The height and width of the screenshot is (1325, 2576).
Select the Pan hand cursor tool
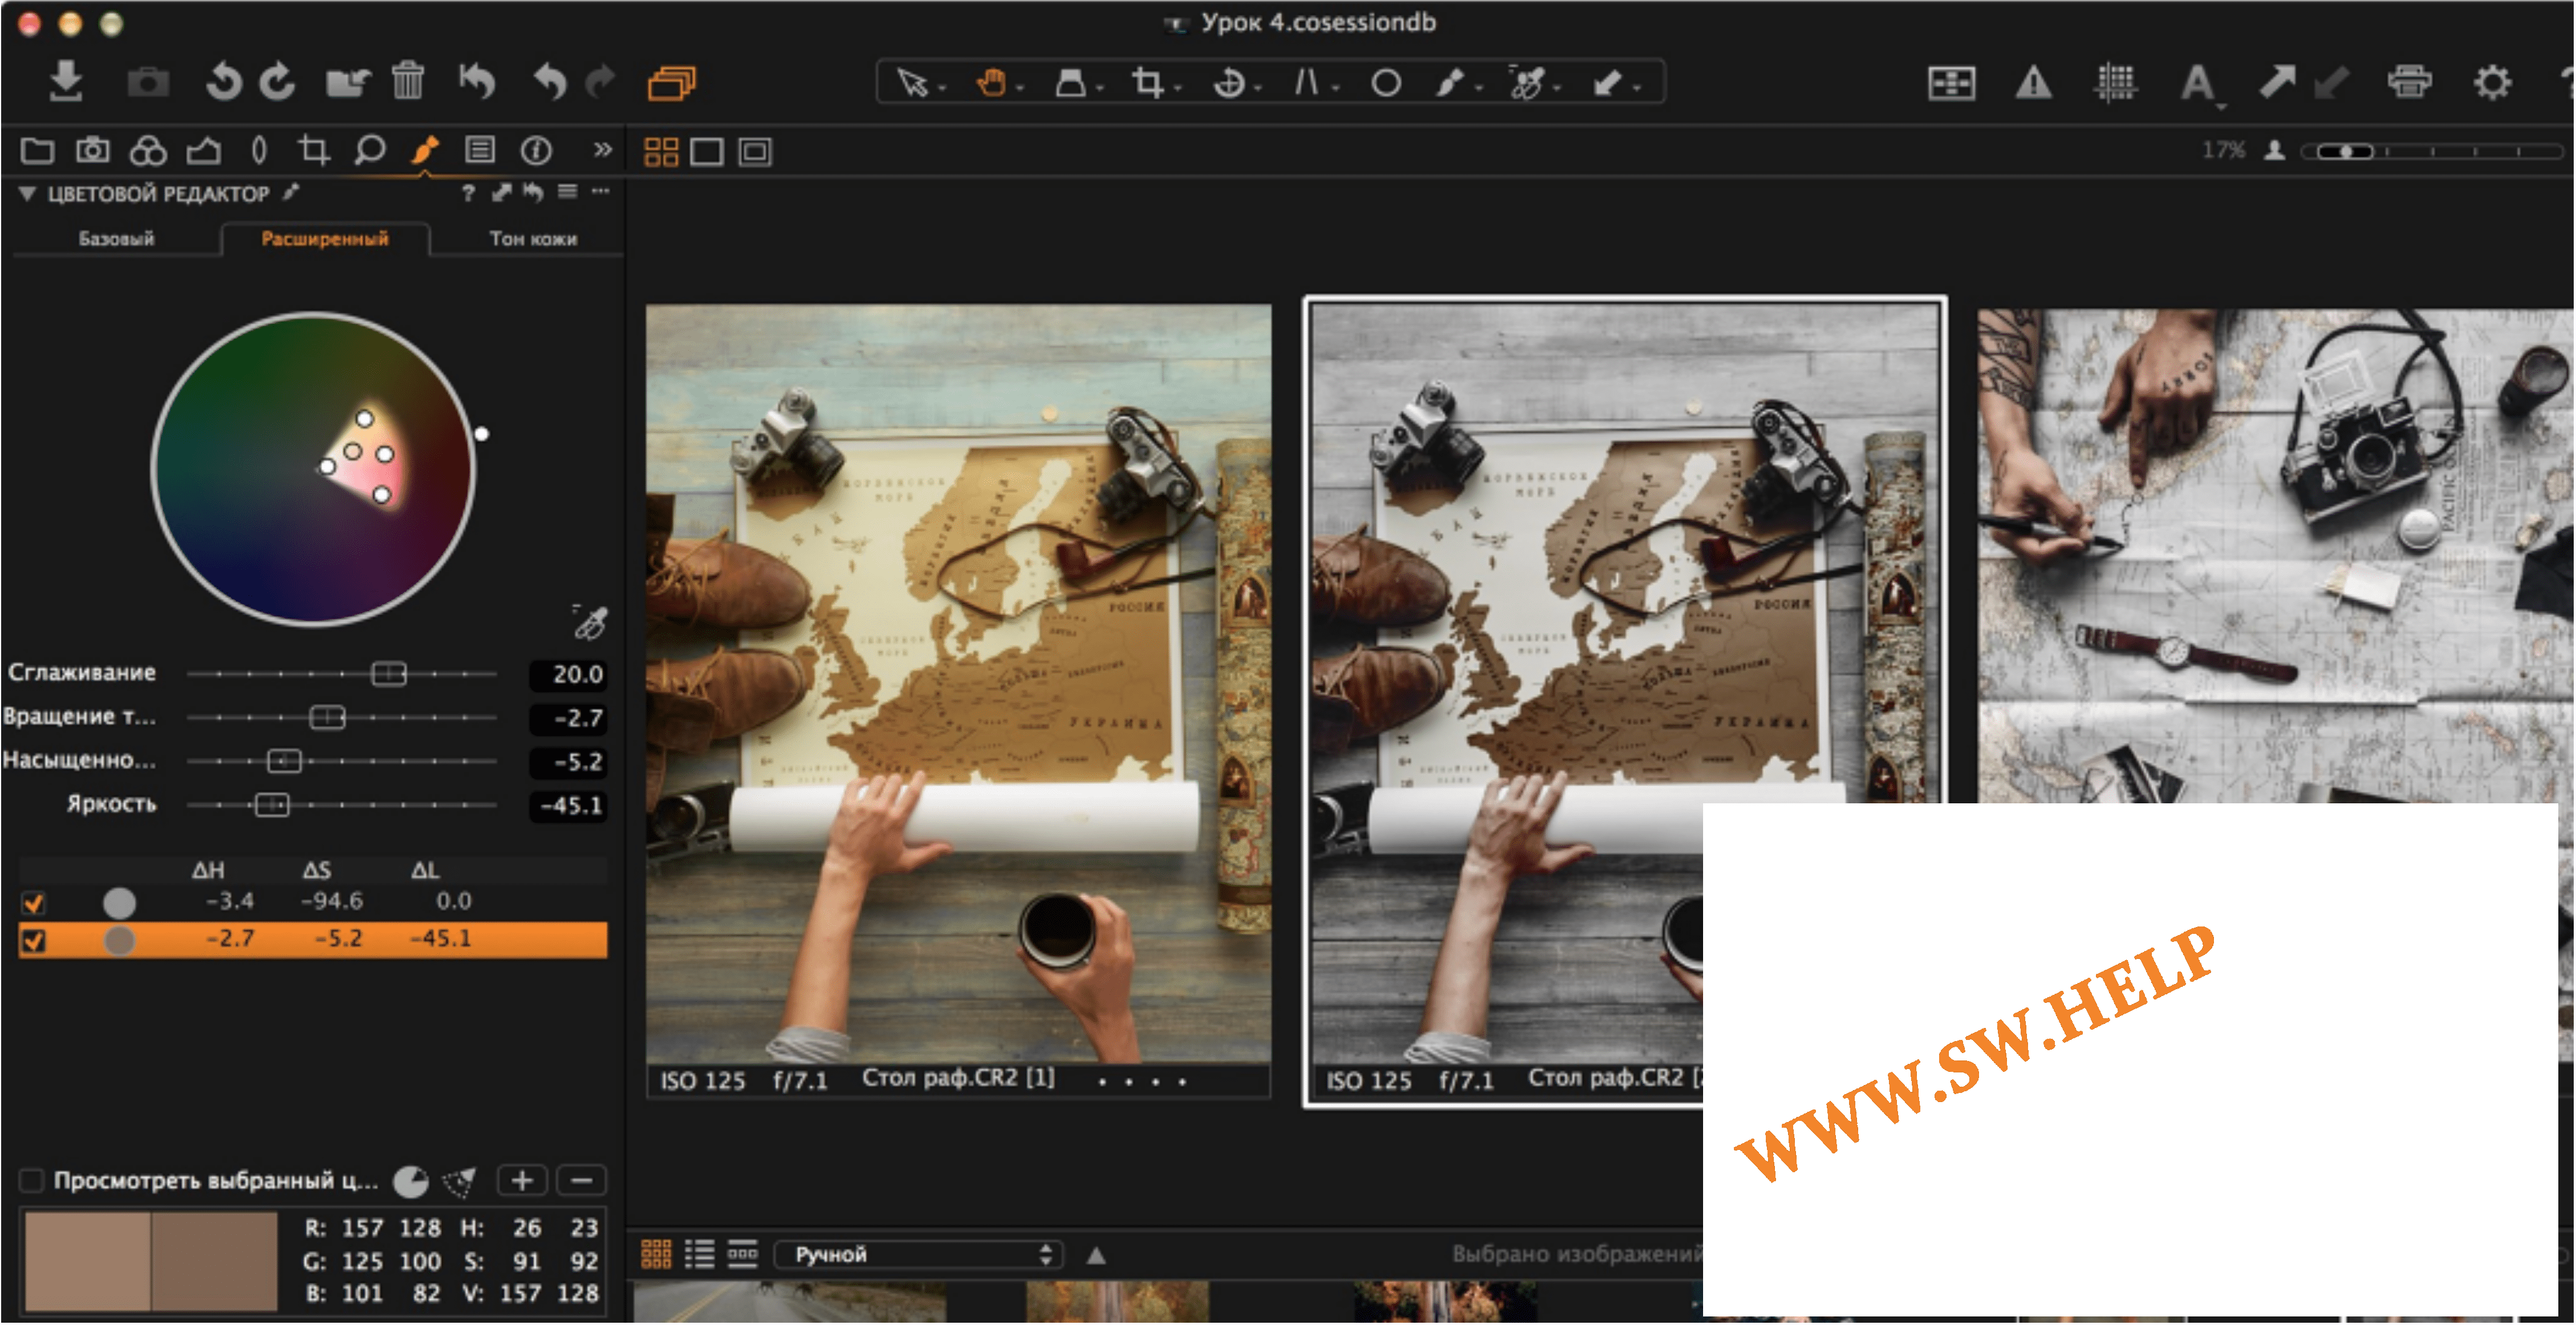[x=991, y=83]
